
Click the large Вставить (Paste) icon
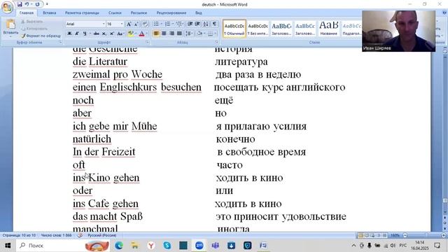tap(10, 24)
